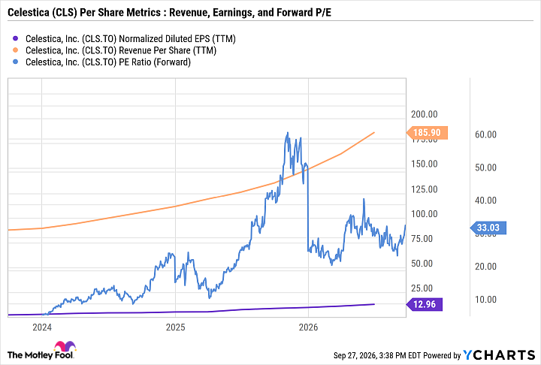Click the 2024 x-axis label

tap(42, 327)
